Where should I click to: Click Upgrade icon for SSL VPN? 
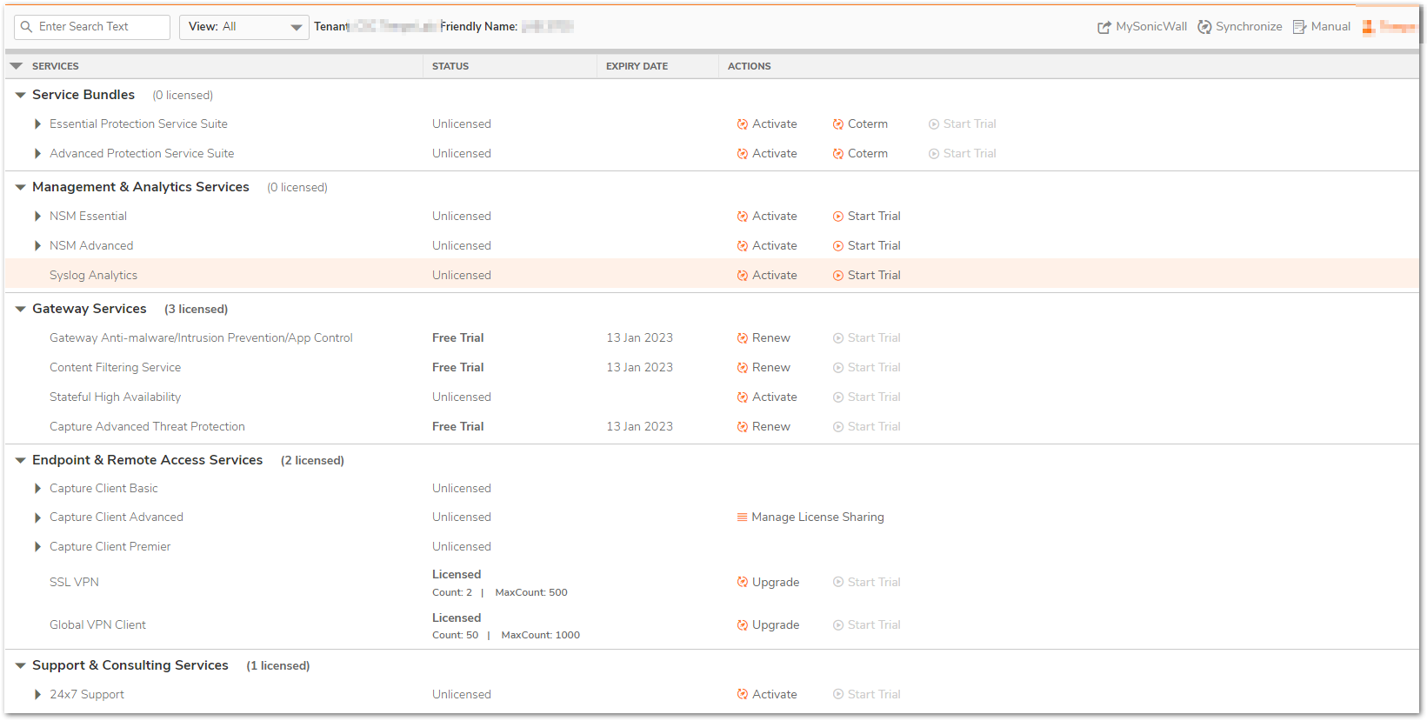pyautogui.click(x=742, y=582)
